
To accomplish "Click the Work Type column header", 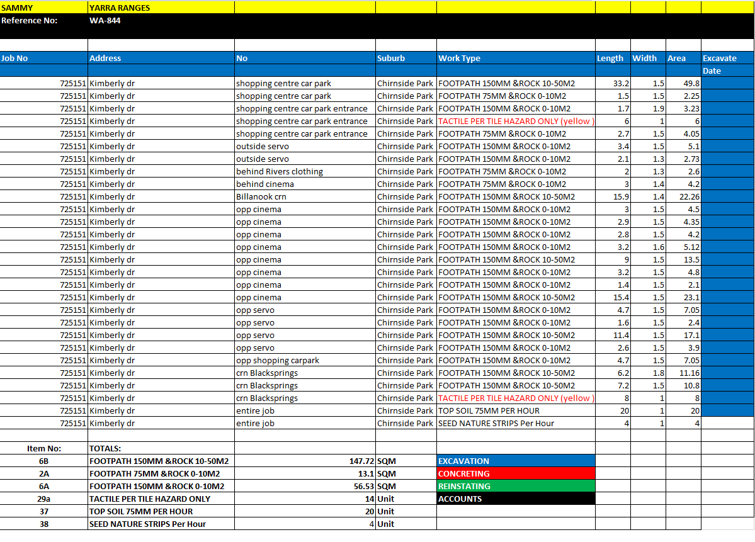I will click(x=515, y=58).
